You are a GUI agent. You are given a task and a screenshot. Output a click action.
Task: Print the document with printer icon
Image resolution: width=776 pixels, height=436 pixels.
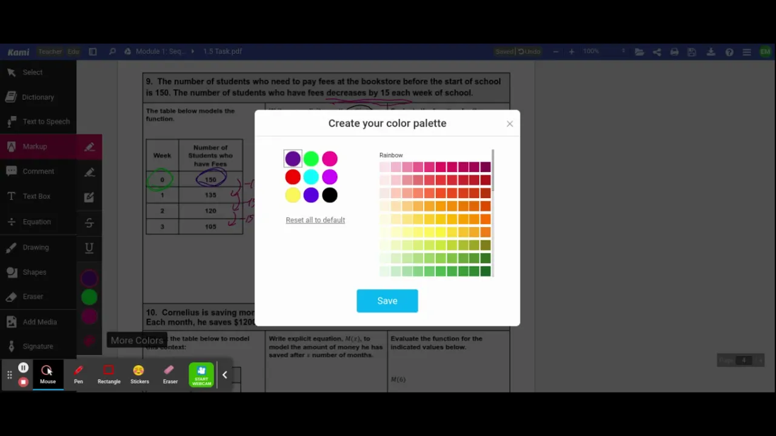pyautogui.click(x=674, y=52)
